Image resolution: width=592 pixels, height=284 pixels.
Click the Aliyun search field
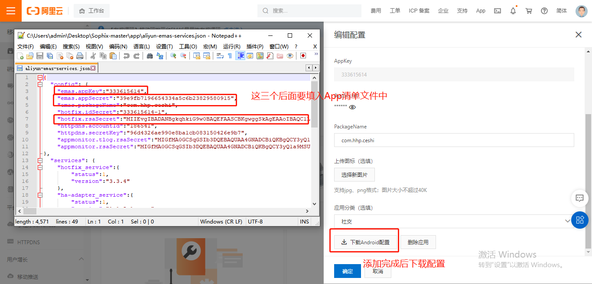pyautogui.click(x=309, y=11)
